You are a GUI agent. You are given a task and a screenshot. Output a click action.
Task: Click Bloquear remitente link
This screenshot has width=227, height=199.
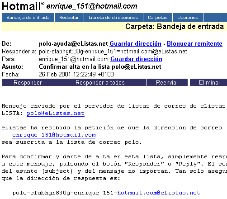[194, 44]
